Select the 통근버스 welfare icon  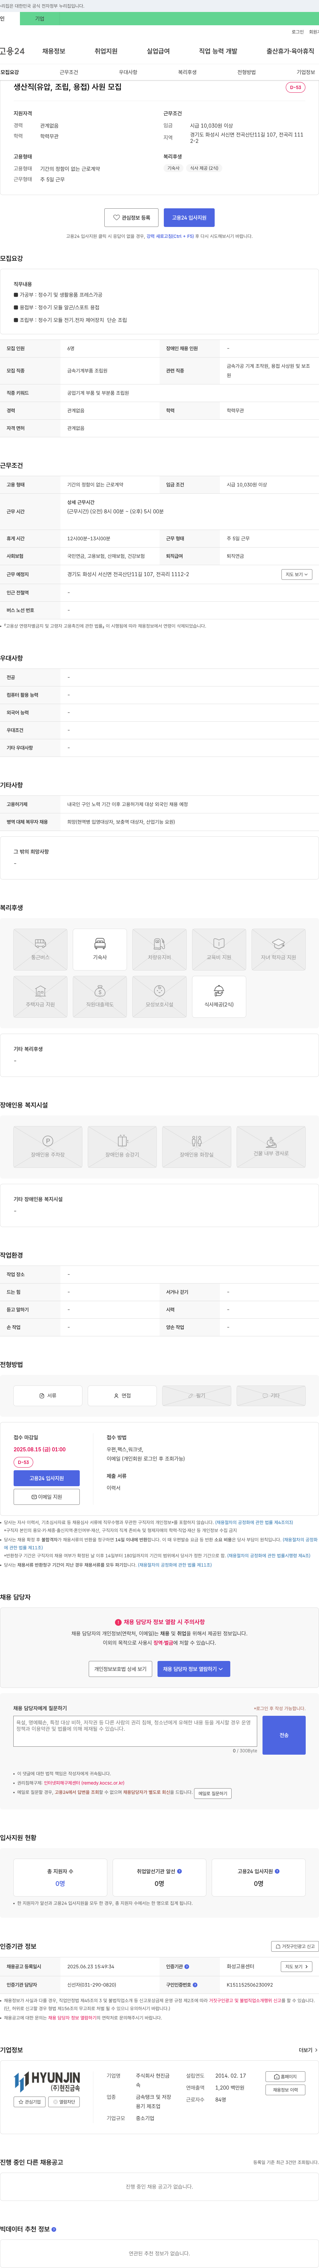pos(41,949)
